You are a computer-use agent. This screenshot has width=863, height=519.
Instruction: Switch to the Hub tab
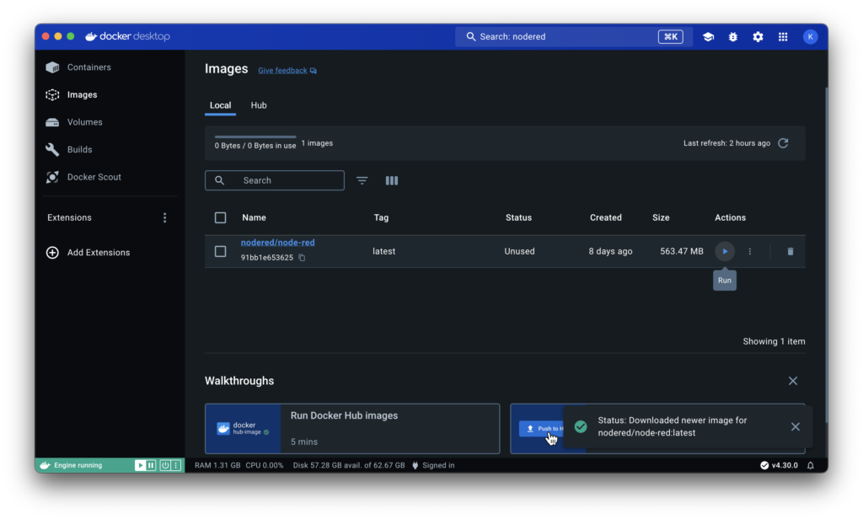coord(259,105)
